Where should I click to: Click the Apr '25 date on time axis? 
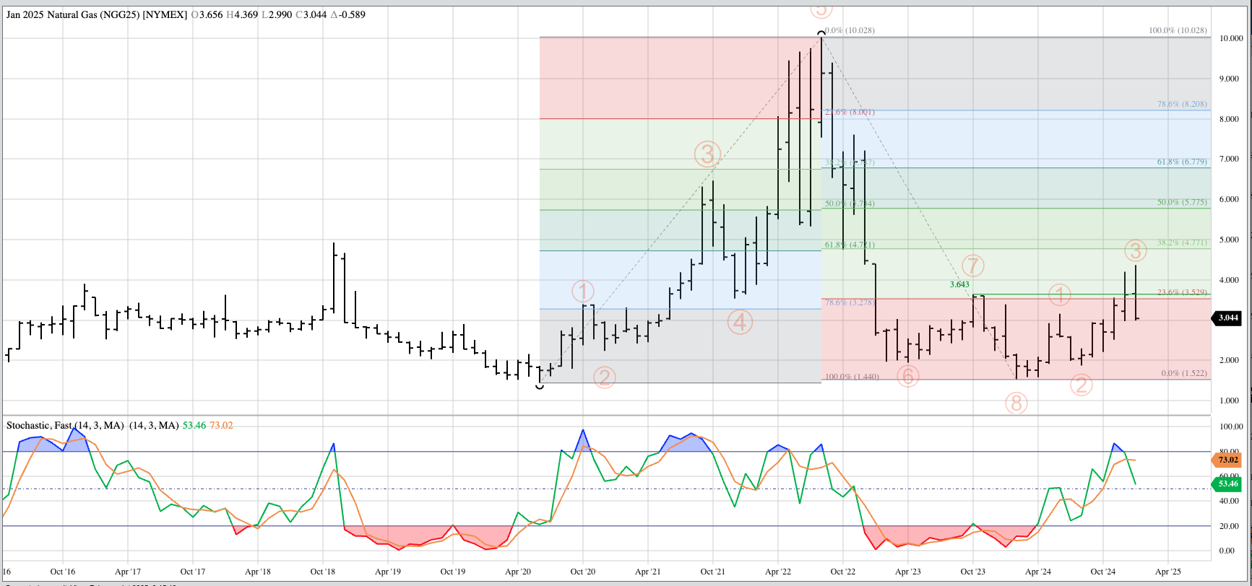coord(1167,572)
